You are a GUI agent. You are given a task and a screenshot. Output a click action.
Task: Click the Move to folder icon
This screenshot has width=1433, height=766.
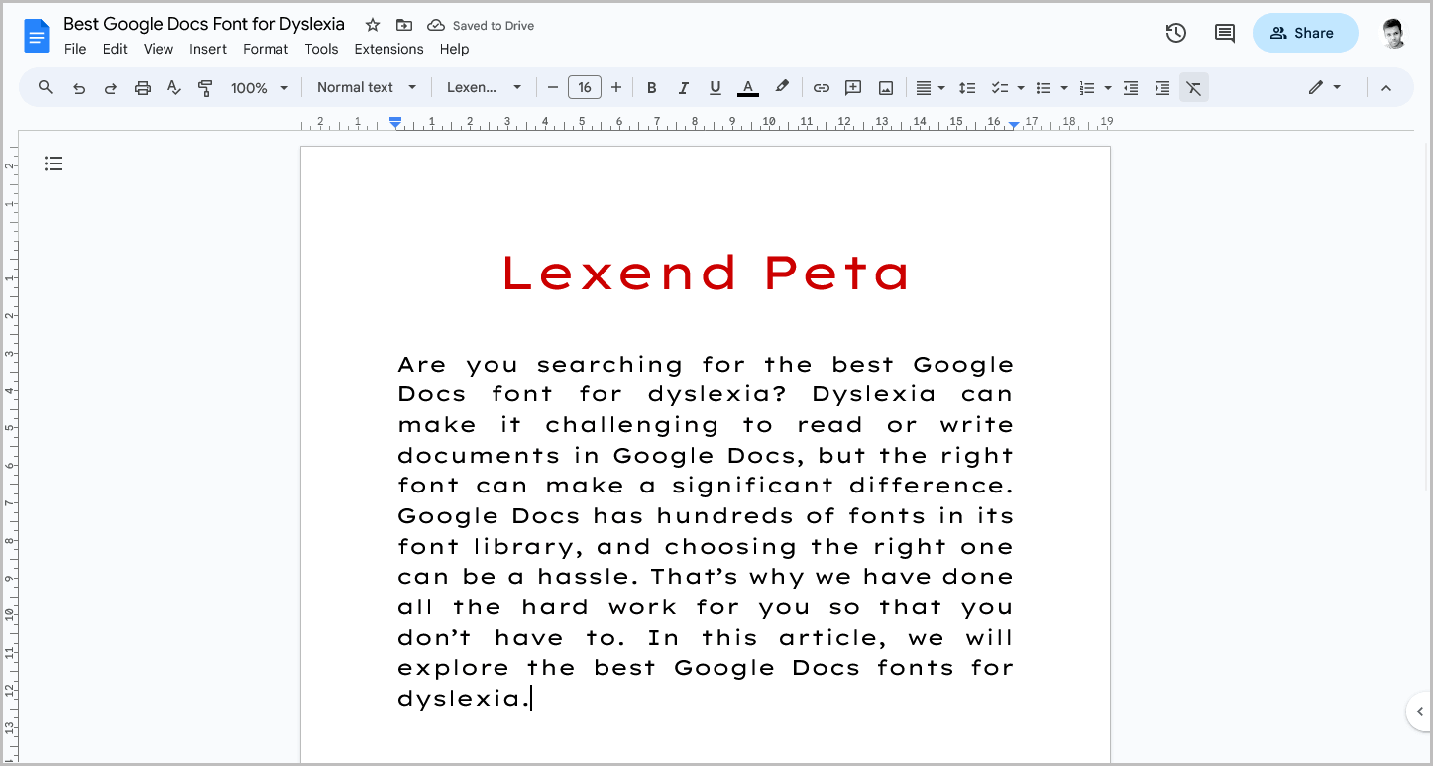click(x=403, y=25)
